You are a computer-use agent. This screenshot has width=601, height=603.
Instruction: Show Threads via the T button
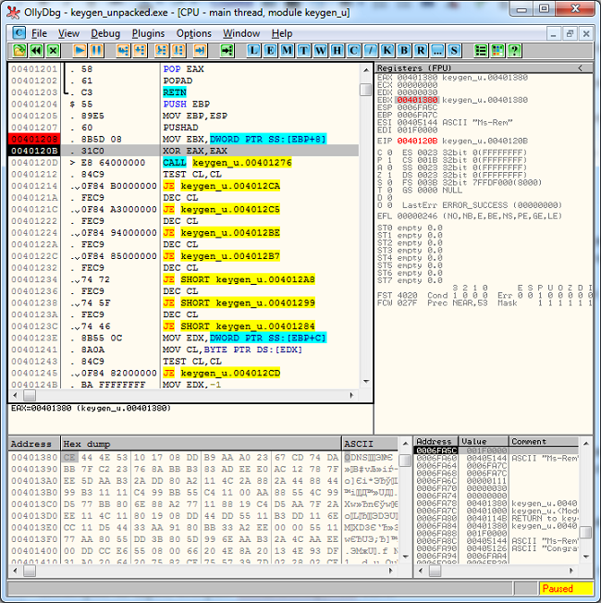click(x=304, y=50)
